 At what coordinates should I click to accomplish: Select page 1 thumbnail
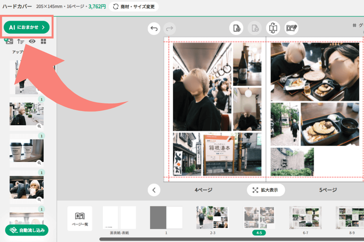click(166, 217)
